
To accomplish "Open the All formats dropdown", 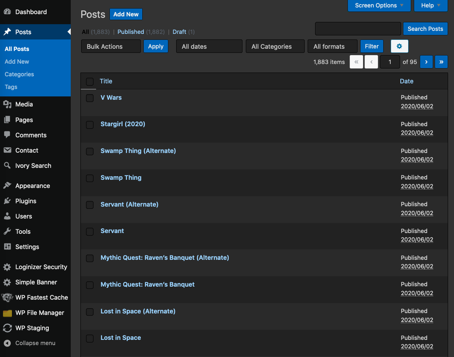I will tap(333, 46).
